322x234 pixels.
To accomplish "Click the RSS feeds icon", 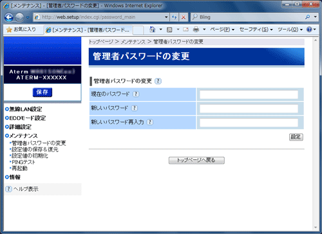I will 169,30.
